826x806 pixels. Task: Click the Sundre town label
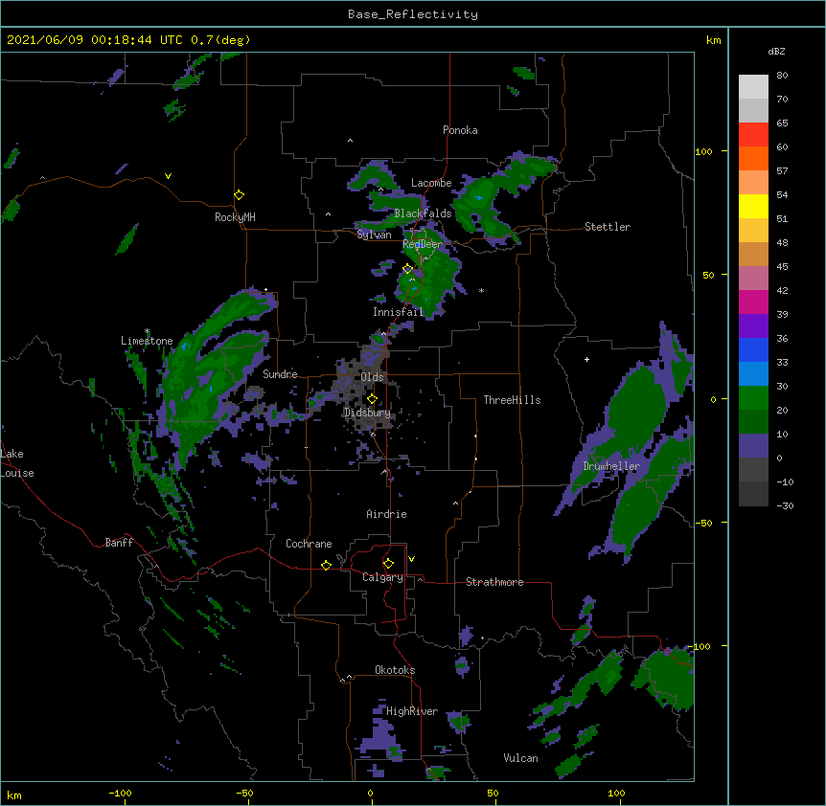[280, 374]
